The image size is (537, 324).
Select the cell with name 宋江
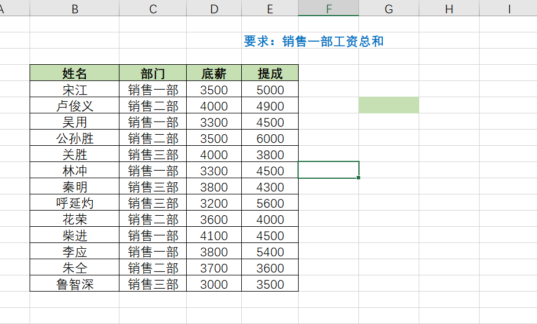[x=75, y=89]
